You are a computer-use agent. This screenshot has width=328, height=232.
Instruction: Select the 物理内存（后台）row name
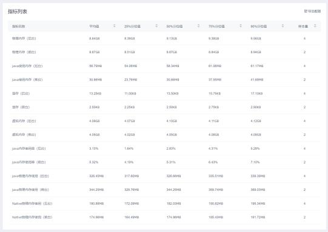(x=24, y=39)
